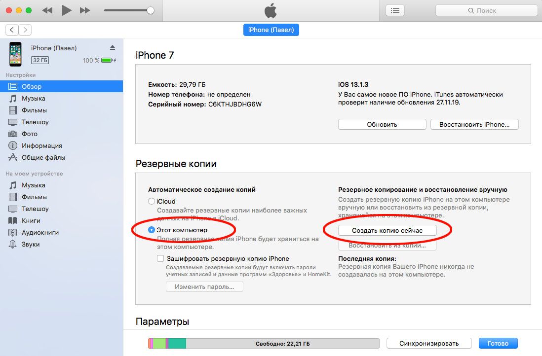The image size is (542, 356).
Task: Enable Зашифровать резервную копию iPhone checkbox
Action: [x=160, y=258]
